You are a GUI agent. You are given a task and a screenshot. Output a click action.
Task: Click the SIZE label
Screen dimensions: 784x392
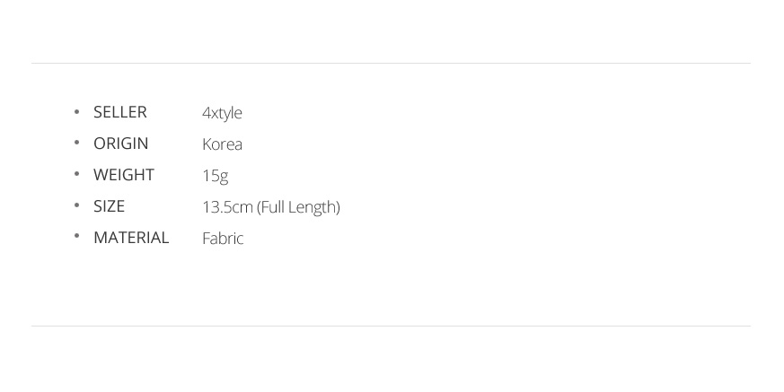(x=109, y=206)
